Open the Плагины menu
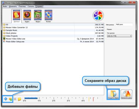 coord(22,6)
